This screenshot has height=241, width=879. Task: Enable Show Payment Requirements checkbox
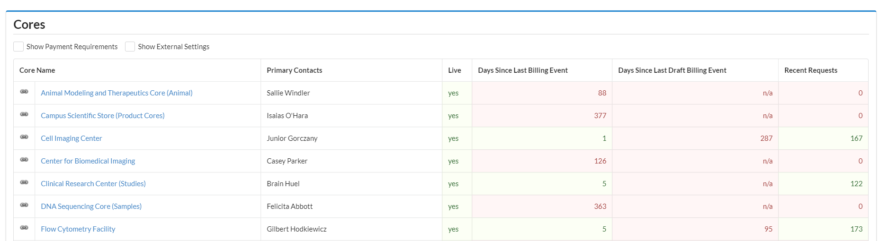(x=18, y=46)
